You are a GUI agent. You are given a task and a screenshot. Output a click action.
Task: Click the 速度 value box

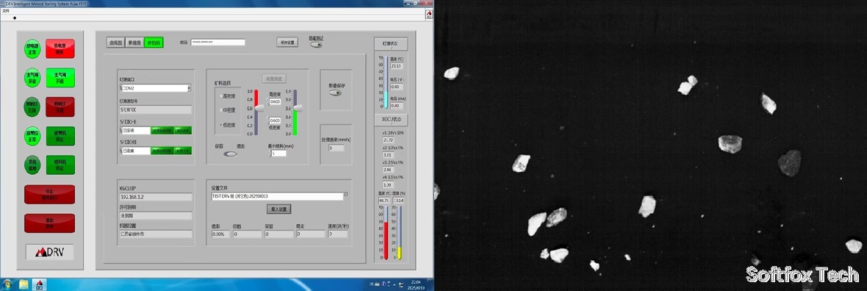point(339,234)
